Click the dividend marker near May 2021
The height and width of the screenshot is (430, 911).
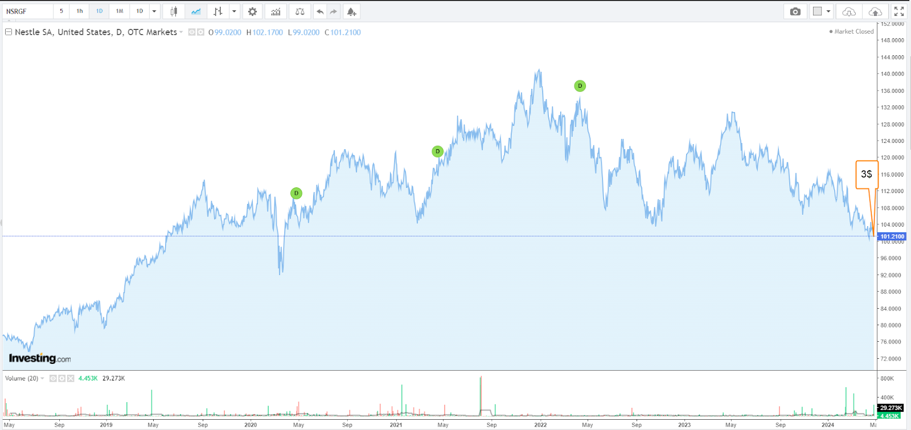437,151
